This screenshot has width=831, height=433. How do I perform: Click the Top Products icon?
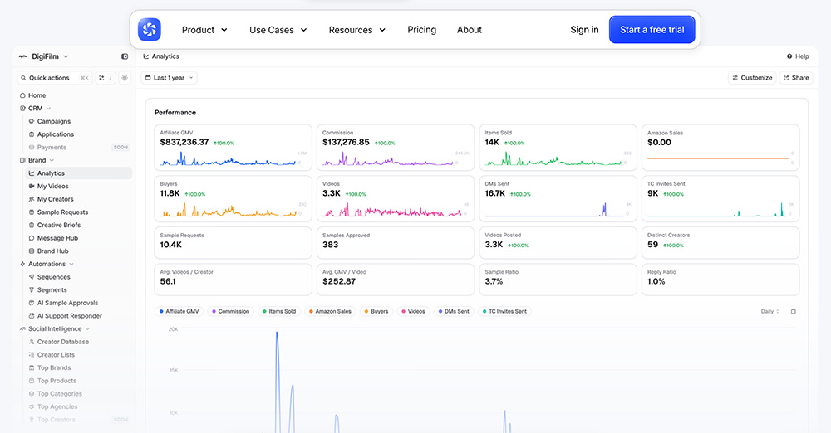tap(32, 381)
